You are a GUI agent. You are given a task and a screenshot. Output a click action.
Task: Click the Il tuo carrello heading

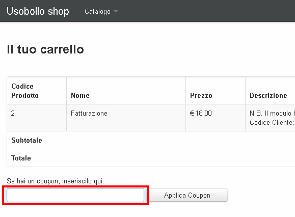coord(45,49)
